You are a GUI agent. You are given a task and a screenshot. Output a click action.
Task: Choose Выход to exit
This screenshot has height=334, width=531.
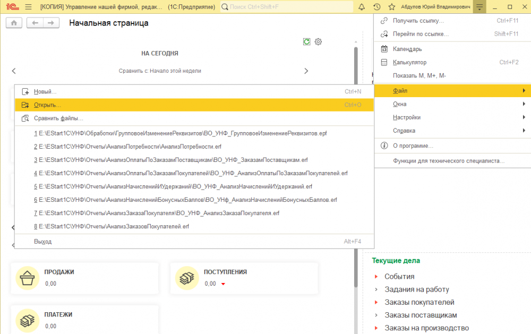[x=194, y=242]
